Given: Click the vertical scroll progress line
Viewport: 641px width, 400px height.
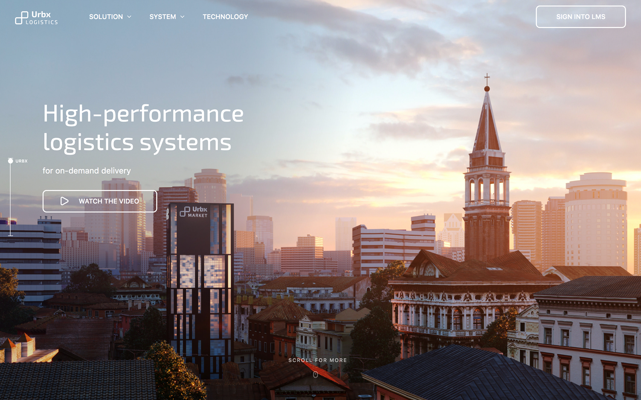Looking at the screenshot, I should coord(10,200).
